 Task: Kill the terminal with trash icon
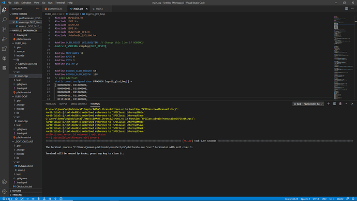tap(340, 104)
